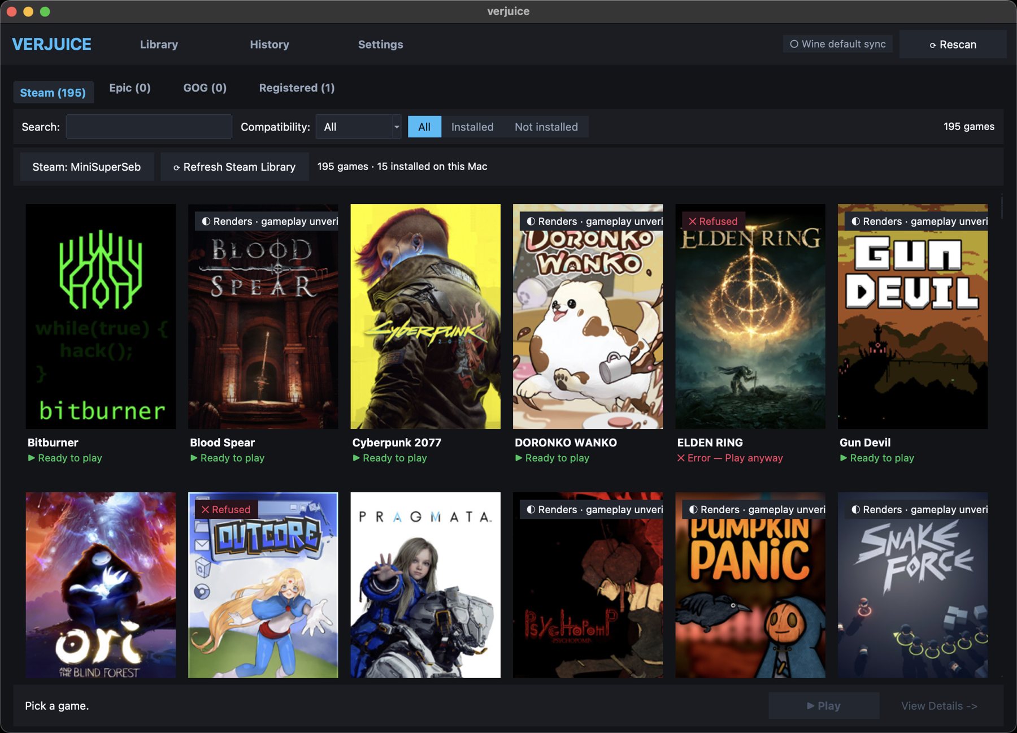Image resolution: width=1017 pixels, height=733 pixels.
Task: Click the VERJUICE logo
Action: [51, 44]
